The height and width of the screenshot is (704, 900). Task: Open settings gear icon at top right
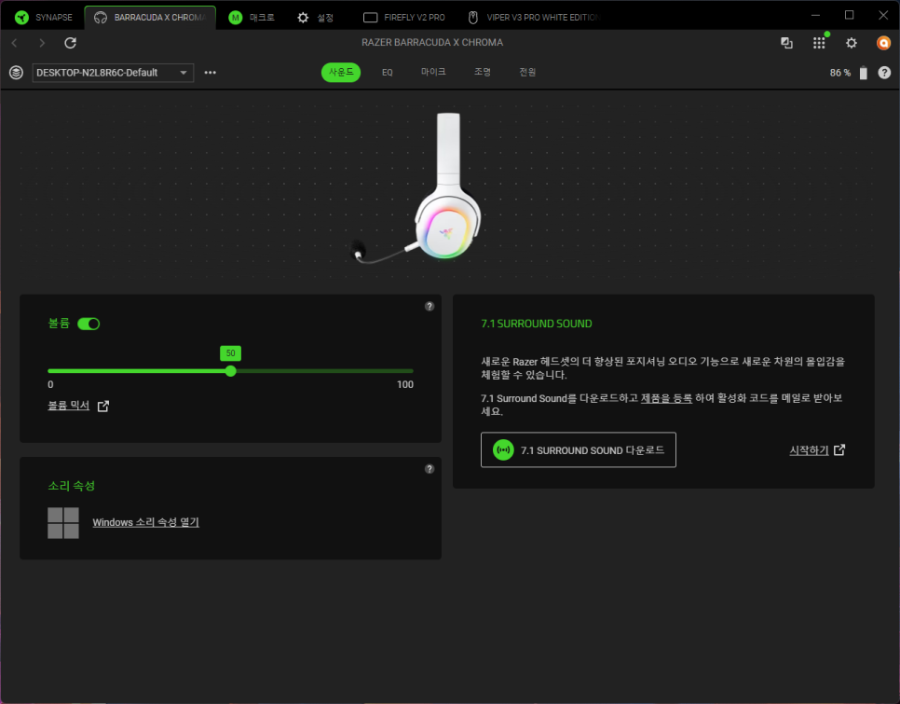click(x=851, y=43)
